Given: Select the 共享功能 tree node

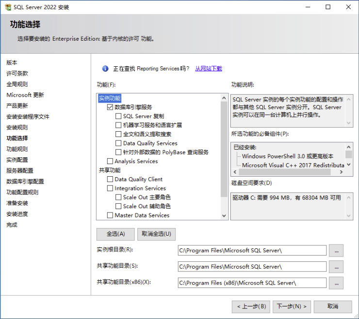Looking at the screenshot, I should click(110, 170).
